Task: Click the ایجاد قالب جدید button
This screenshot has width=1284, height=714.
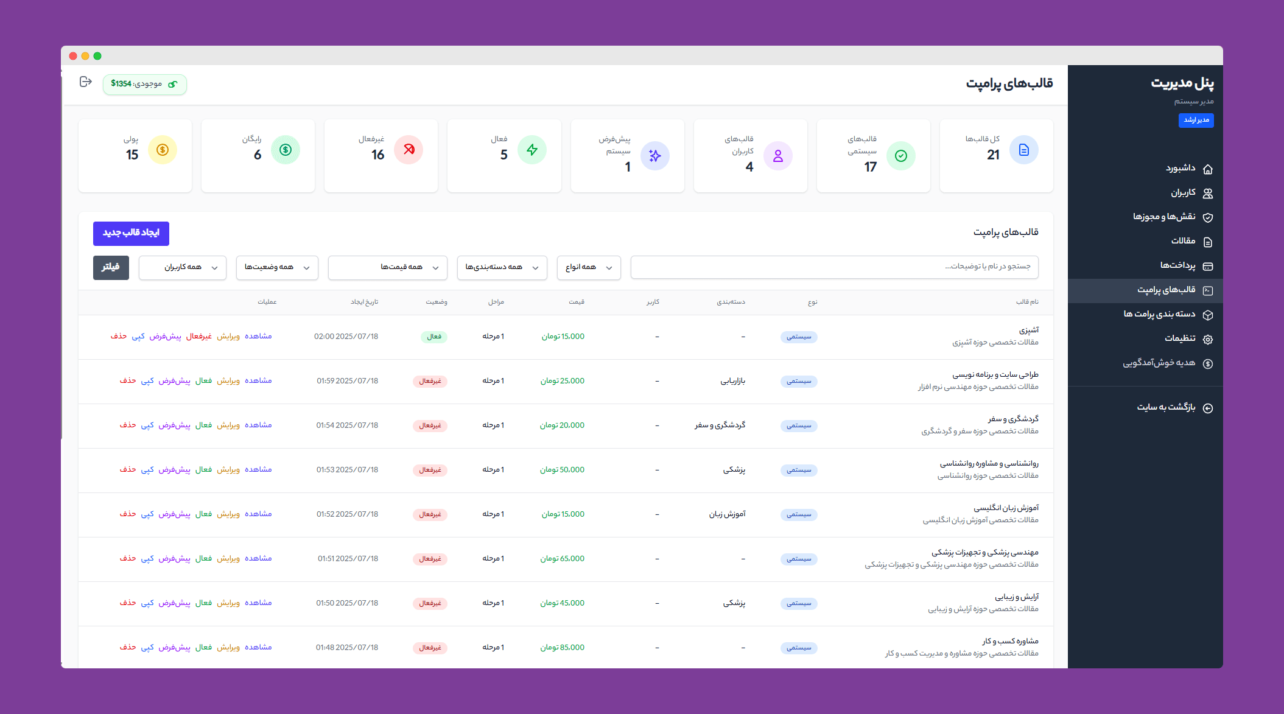Action: pos(131,233)
